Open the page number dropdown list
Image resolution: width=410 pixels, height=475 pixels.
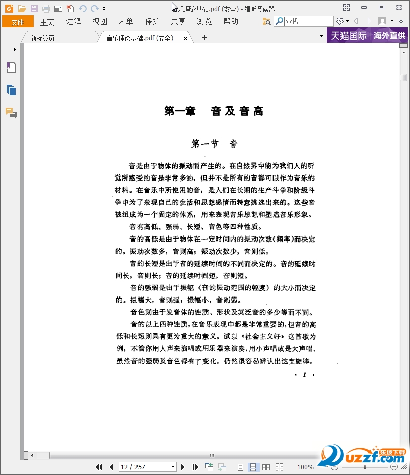pyautogui.click(x=173, y=467)
